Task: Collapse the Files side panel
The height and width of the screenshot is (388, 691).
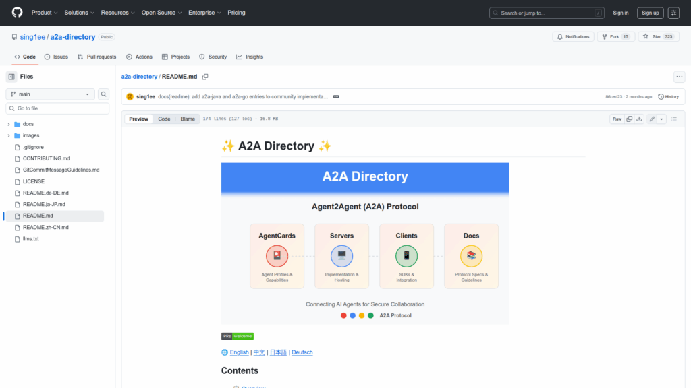Action: (x=11, y=77)
